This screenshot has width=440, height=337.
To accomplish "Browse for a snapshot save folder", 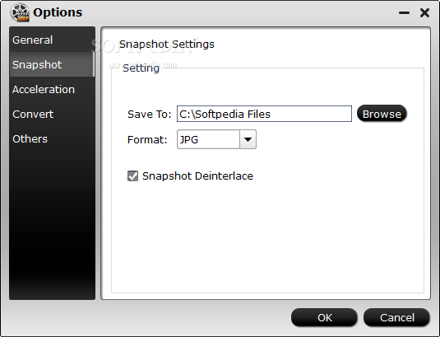I will pos(382,114).
